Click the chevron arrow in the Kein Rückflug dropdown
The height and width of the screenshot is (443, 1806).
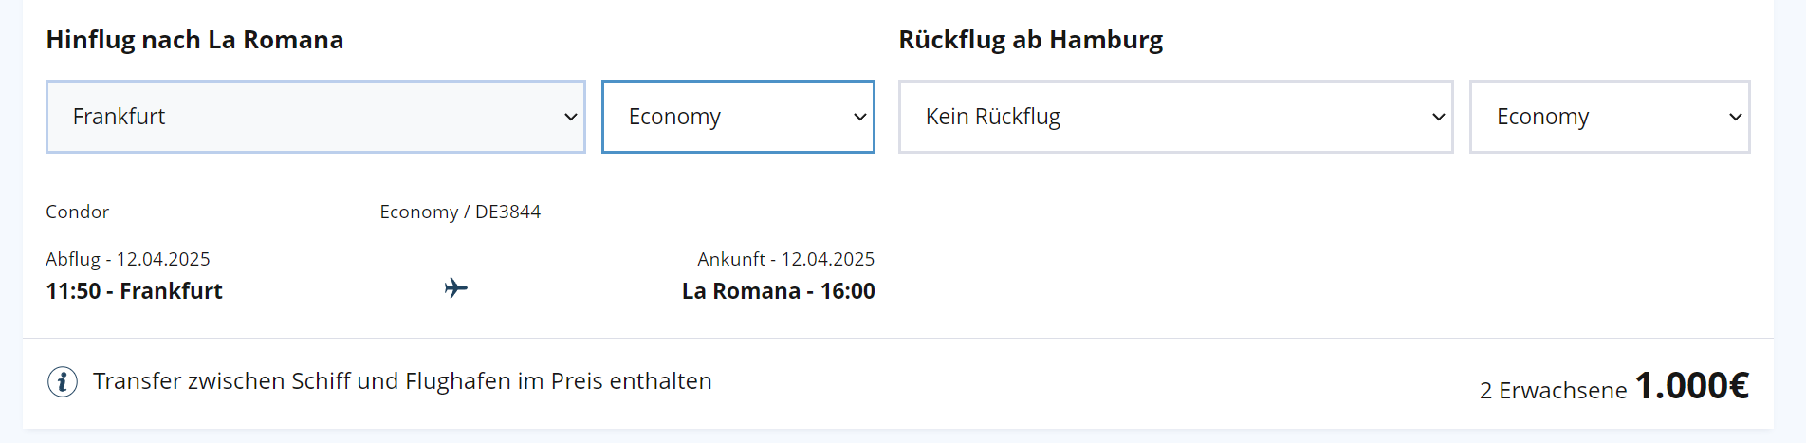pos(1438,117)
